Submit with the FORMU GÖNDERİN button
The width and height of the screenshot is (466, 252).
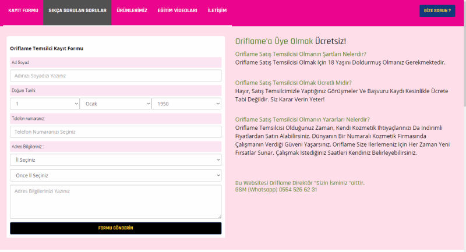(x=115, y=228)
